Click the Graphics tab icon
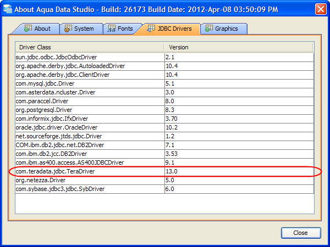Viewport: 330px width, 247px height. (209, 29)
